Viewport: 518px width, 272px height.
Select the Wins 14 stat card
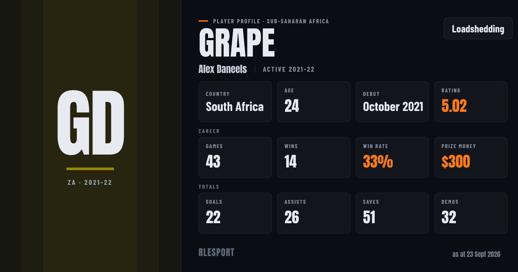coord(314,157)
